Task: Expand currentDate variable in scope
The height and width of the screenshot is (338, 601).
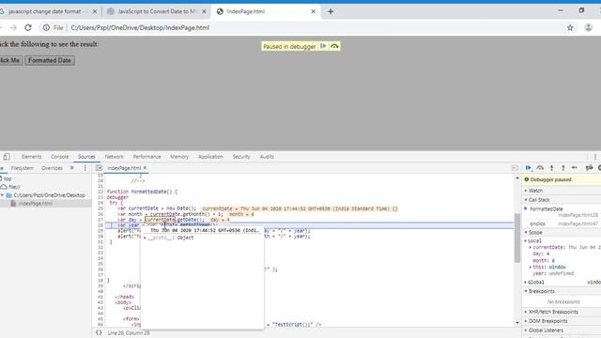Action: [x=531, y=248]
